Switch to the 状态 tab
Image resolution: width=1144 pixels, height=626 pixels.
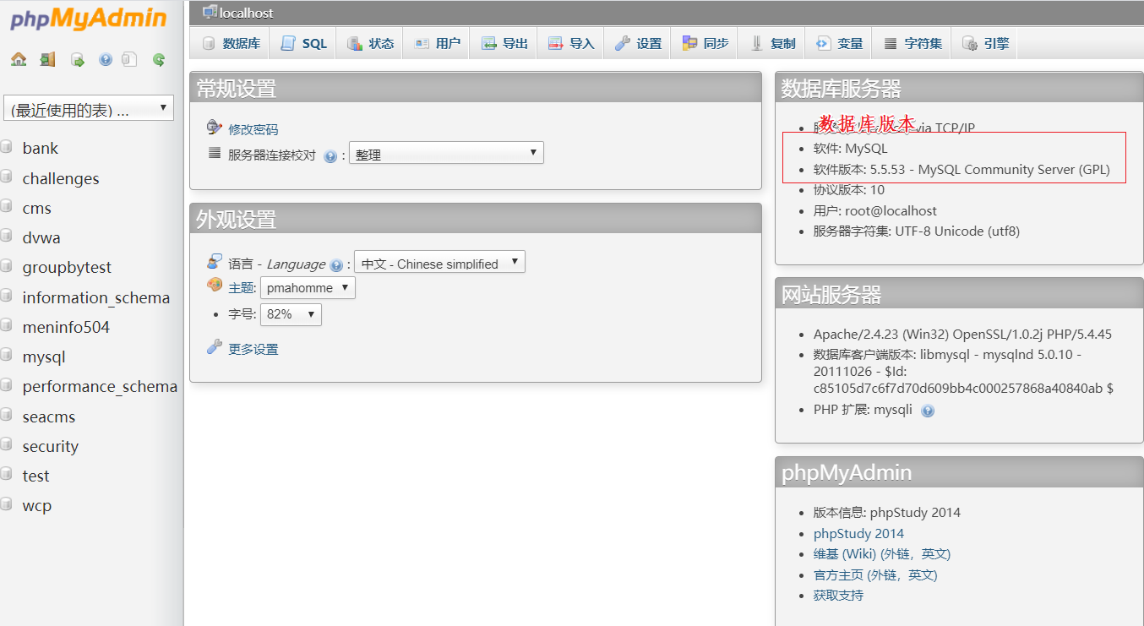click(x=370, y=43)
